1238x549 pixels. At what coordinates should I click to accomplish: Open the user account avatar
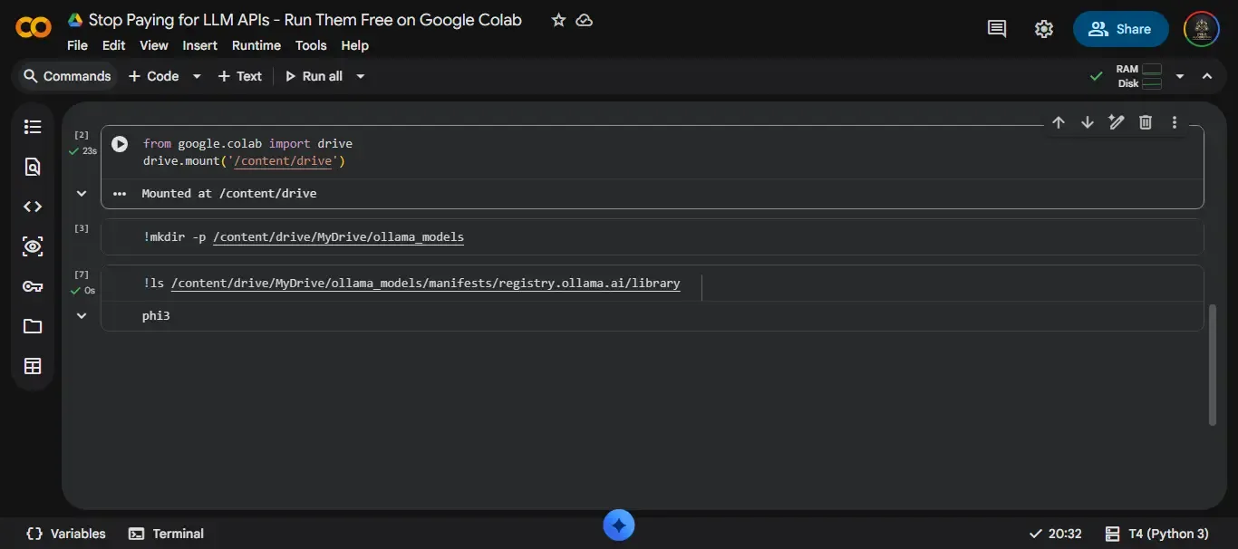click(x=1202, y=29)
